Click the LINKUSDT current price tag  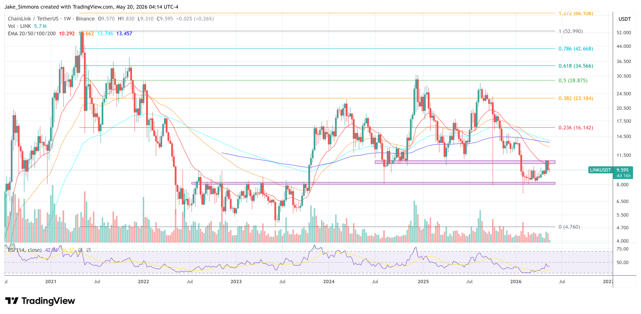coord(610,173)
